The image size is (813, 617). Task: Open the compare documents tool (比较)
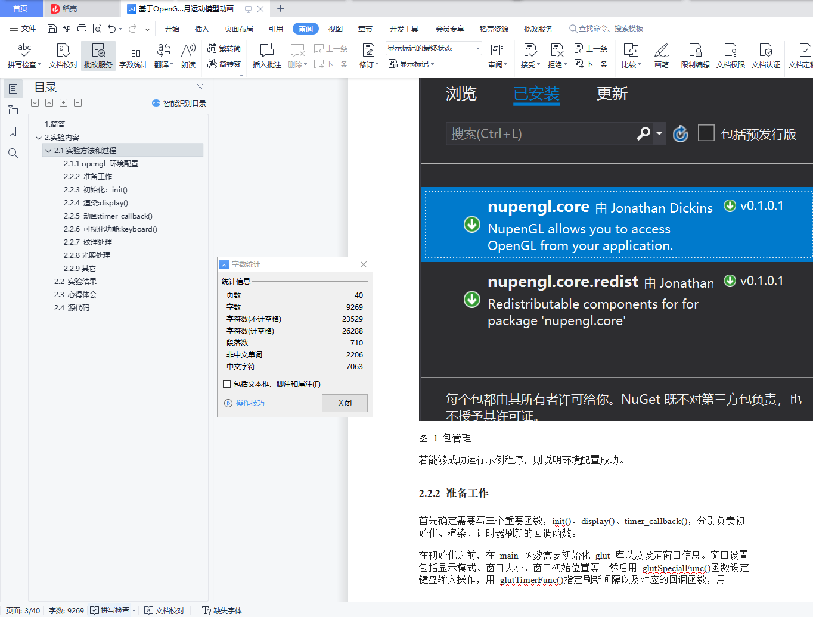point(631,56)
